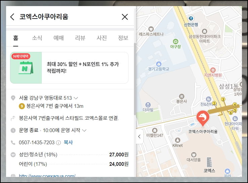Select the 야구장 map icon
248x183 pixels.
point(175,42)
